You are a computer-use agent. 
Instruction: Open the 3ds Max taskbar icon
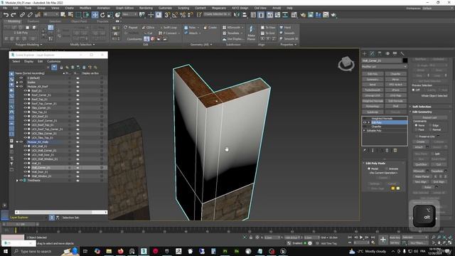(x=144, y=251)
